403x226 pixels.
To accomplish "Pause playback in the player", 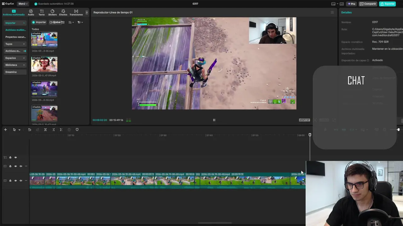I will (x=214, y=120).
